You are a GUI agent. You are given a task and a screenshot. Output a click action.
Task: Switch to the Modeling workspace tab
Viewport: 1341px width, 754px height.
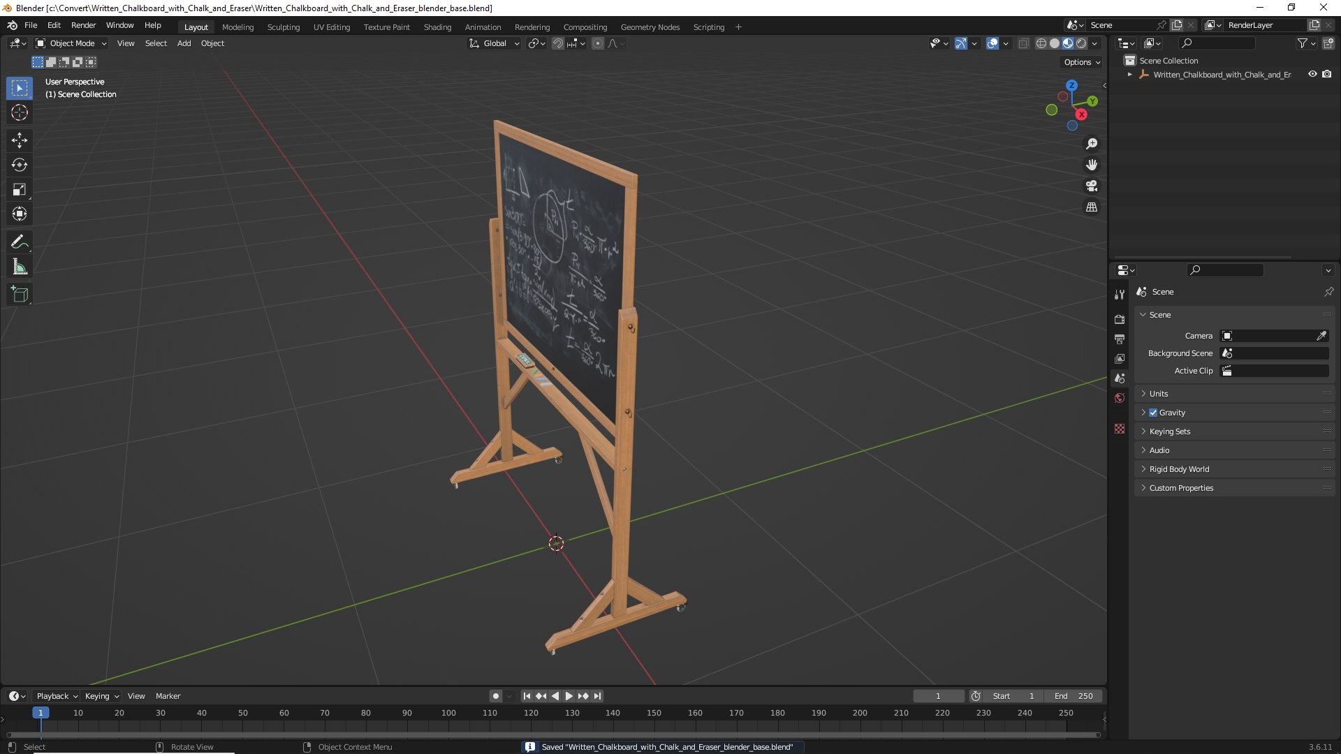tap(237, 27)
